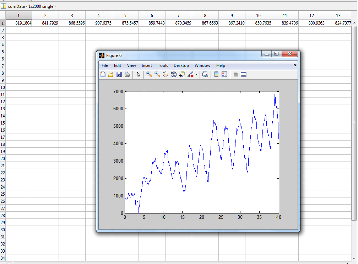This screenshot has width=358, height=264.
Task: Open the Insert menu in Figure 6
Action: [147, 65]
